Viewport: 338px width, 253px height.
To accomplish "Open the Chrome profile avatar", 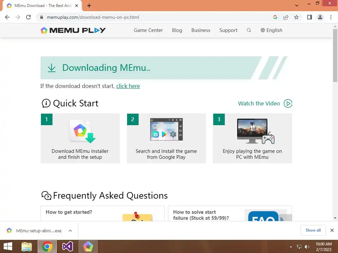I will 320,17.
